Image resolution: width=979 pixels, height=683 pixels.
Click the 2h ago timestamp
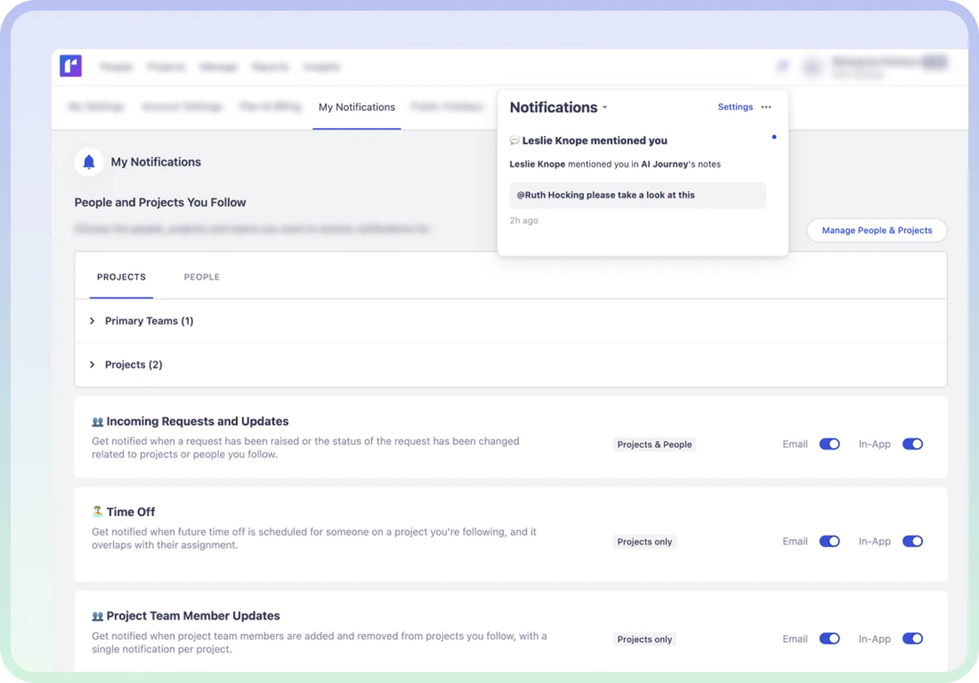524,221
